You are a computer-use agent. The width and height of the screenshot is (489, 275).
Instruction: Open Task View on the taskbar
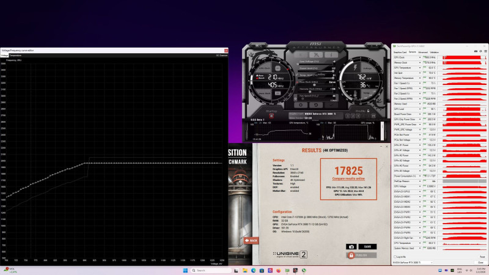pos(236,270)
